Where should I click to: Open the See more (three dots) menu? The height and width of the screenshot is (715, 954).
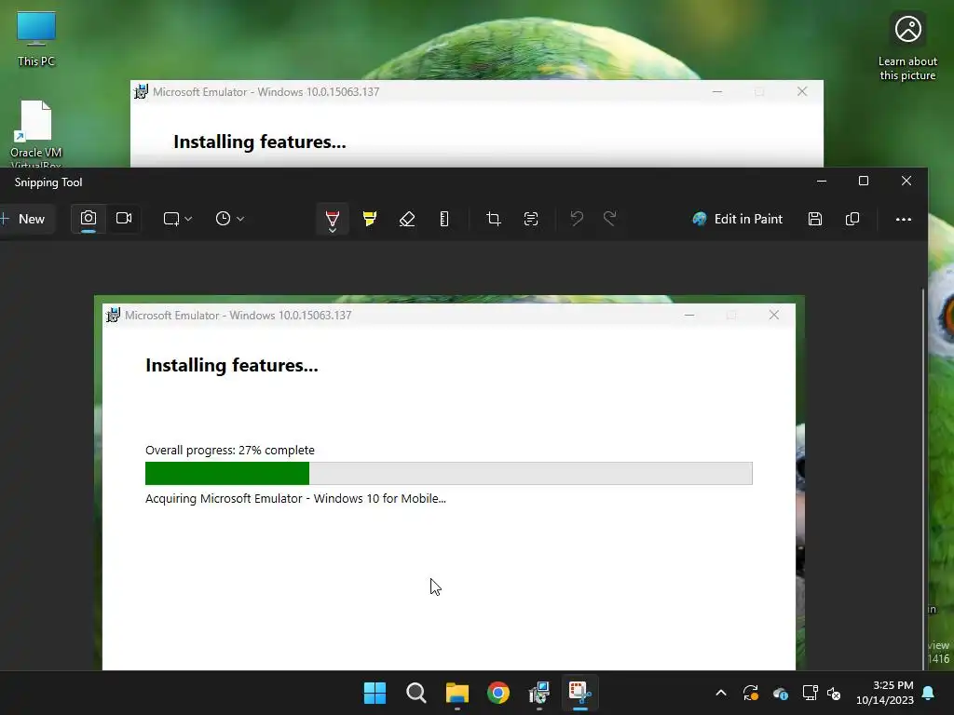[x=904, y=219]
